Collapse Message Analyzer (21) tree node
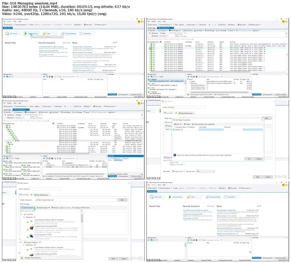The width and height of the screenshot is (291, 263). pos(22,242)
